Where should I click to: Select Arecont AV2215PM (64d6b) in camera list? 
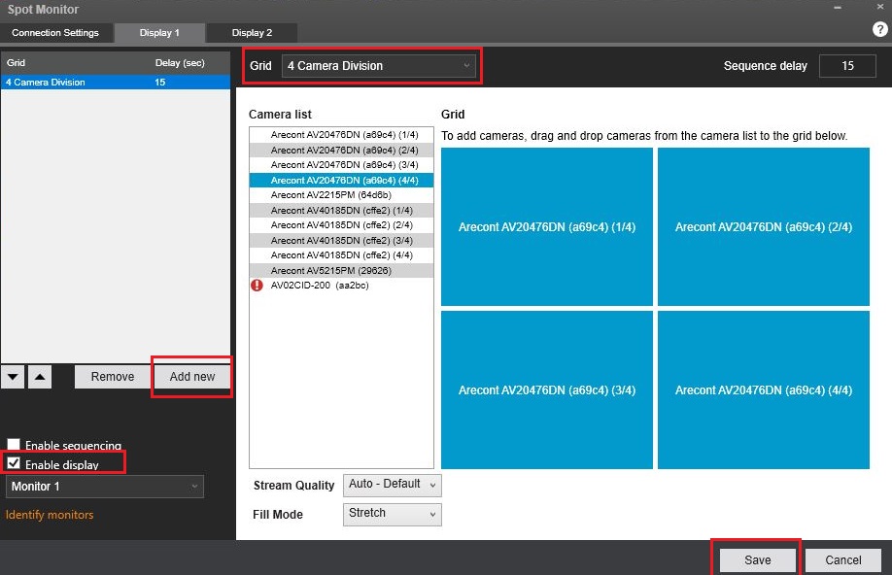341,195
